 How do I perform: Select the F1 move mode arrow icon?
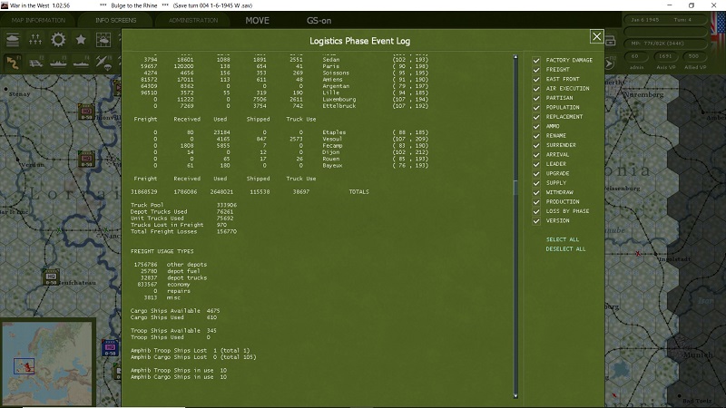point(13,63)
